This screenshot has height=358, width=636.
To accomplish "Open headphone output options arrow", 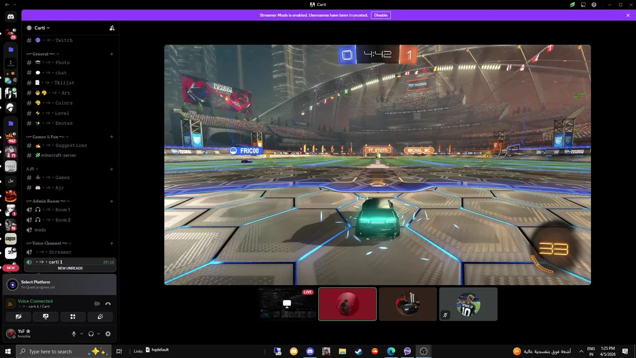I will (x=98, y=334).
